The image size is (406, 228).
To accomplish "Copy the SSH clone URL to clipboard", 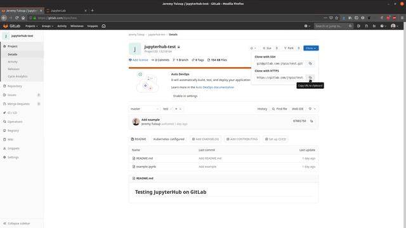I will pos(310,63).
